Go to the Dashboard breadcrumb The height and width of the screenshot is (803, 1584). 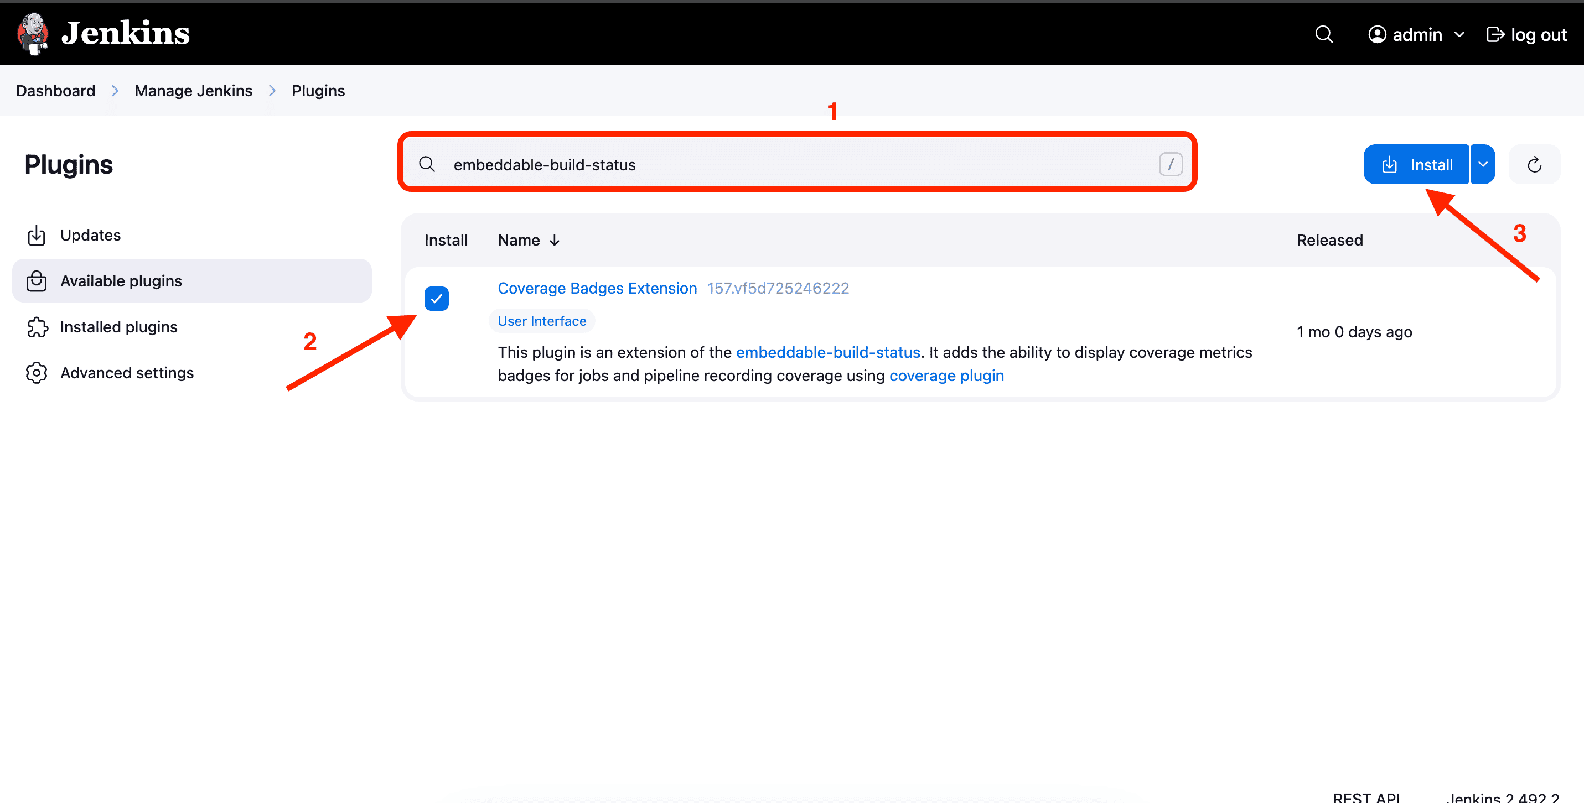click(x=55, y=91)
